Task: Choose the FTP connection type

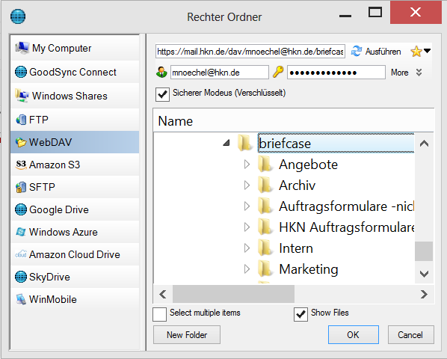Action: click(75, 120)
